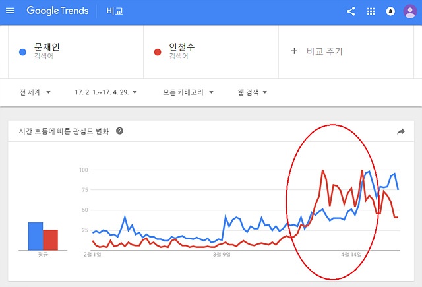Click the blue dot beside 문재인
Screen dimensions: 422x287
pyautogui.click(x=22, y=52)
